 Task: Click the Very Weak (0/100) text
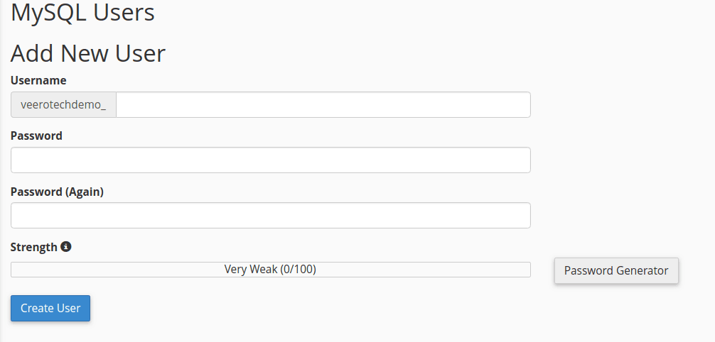[x=270, y=270]
